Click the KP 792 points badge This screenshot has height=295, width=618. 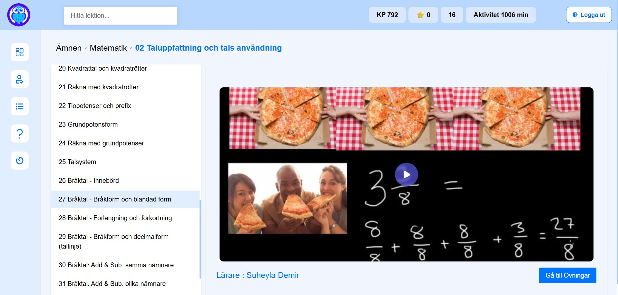[387, 15]
